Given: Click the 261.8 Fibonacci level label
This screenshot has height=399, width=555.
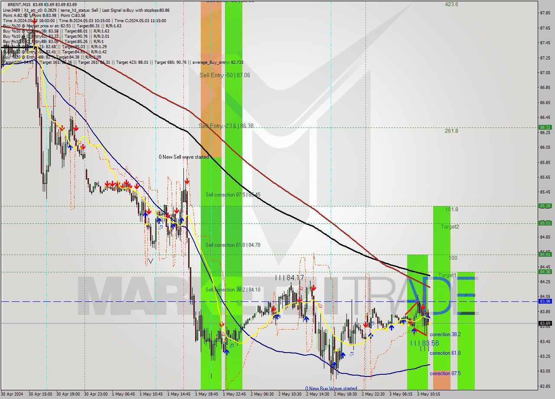Looking at the screenshot, I should click(x=451, y=131).
